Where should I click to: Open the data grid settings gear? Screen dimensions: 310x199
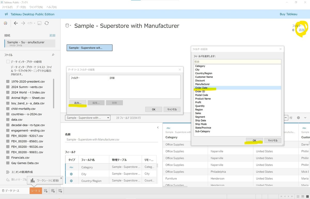point(298,118)
